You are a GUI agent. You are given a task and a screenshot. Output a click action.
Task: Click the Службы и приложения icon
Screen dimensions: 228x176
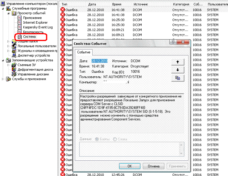(8, 79)
